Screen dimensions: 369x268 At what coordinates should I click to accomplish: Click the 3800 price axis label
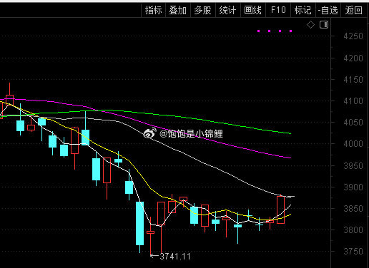coord(353,230)
